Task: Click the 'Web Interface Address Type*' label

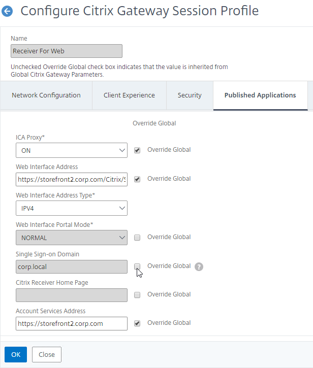Action: click(55, 195)
